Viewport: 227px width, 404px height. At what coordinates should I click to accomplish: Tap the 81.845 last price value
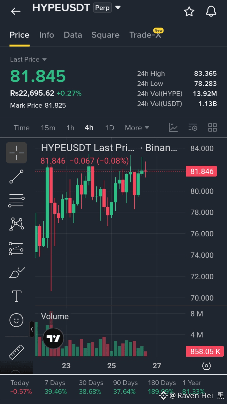[38, 76]
